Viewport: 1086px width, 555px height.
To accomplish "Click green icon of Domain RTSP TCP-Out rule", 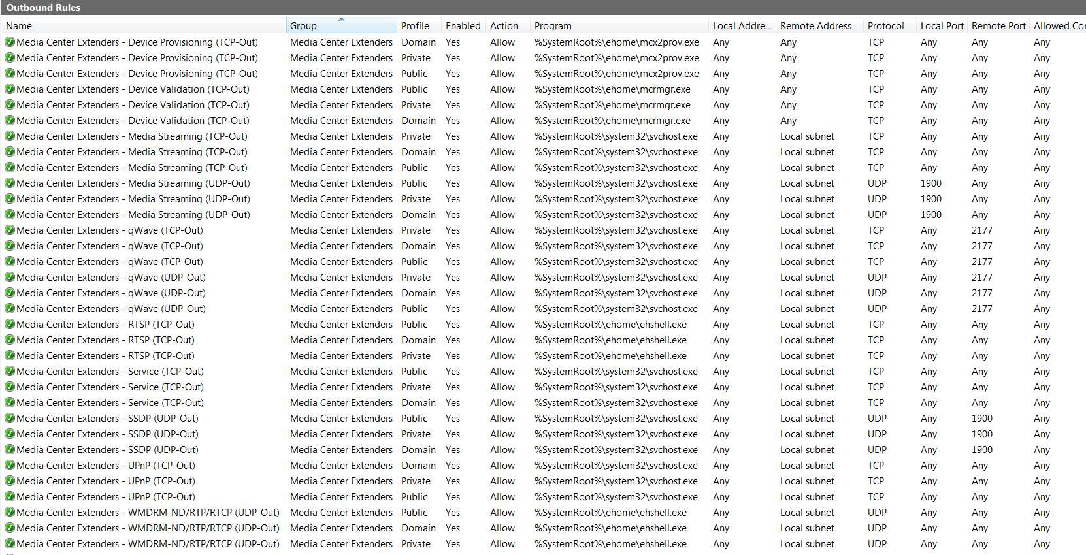I will click(10, 340).
